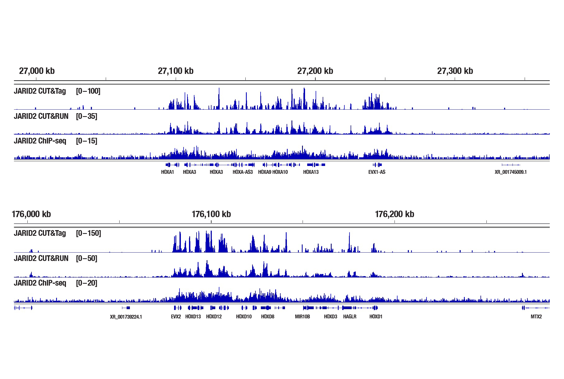Click the XR_001745009.1 transcript label
Viewport: 564px width, 379px height.
(x=511, y=172)
